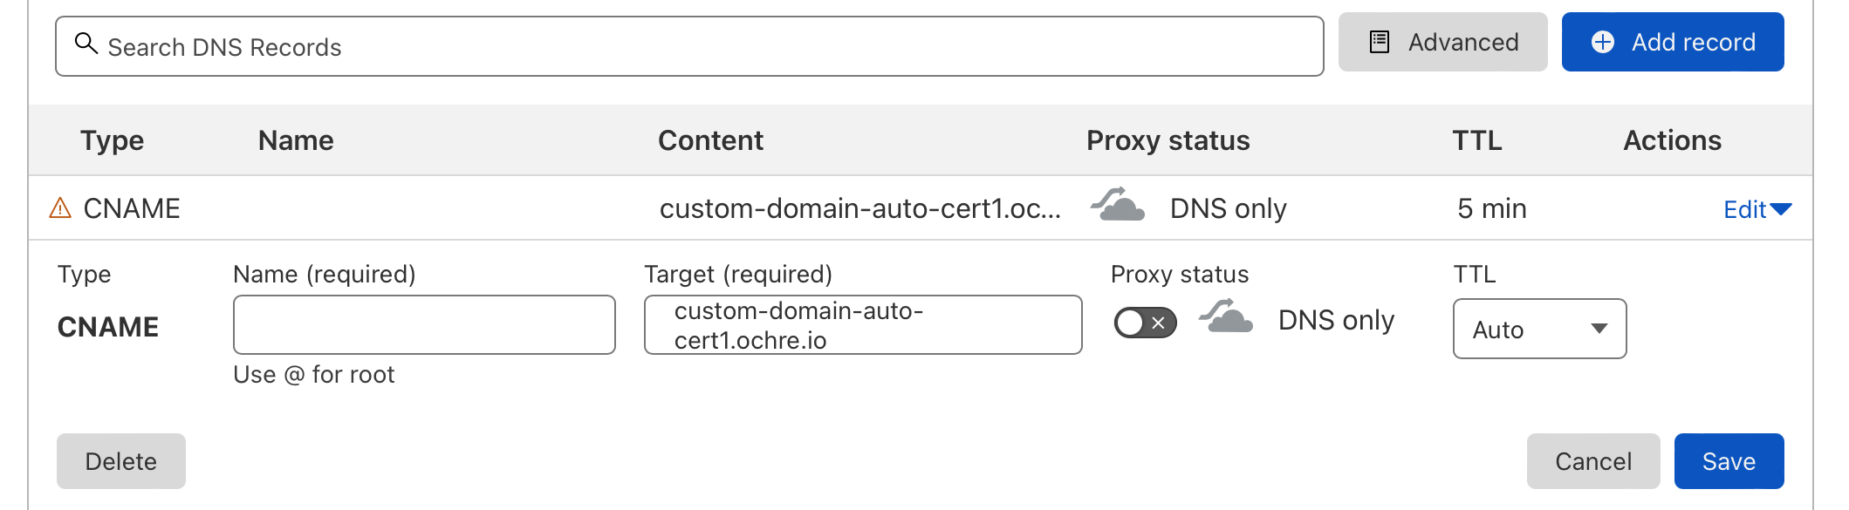The height and width of the screenshot is (510, 1849).
Task: Toggle the Proxy status switch
Action: (x=1145, y=323)
